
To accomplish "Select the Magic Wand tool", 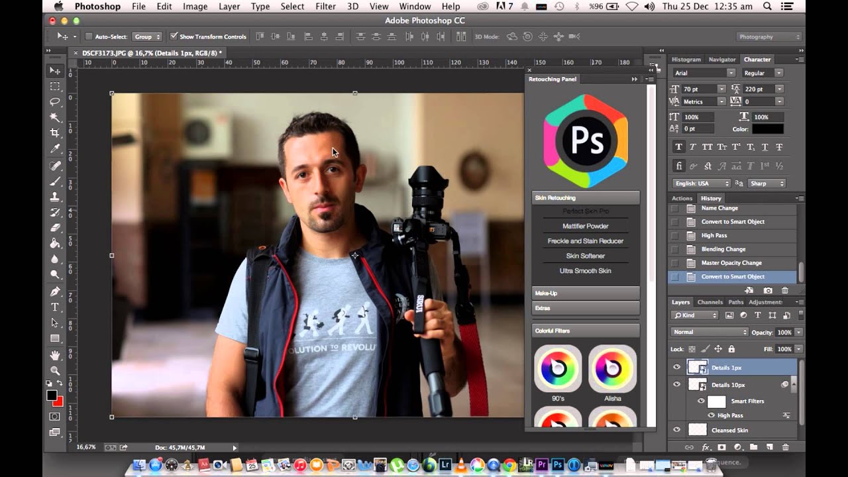I will [x=55, y=117].
